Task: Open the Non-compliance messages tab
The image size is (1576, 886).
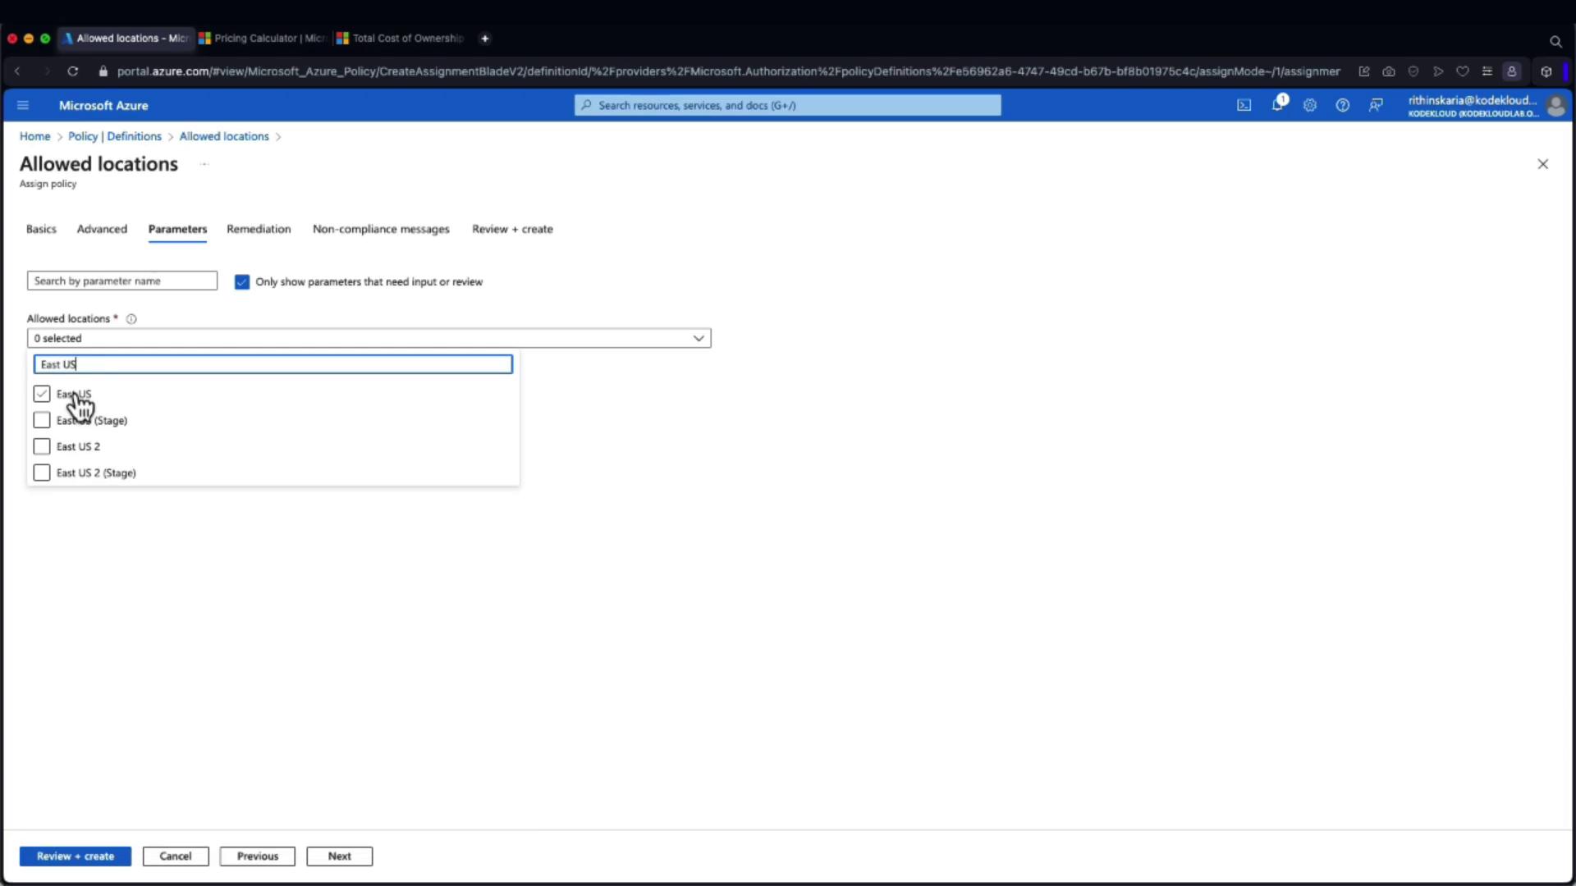Action: [x=381, y=229]
